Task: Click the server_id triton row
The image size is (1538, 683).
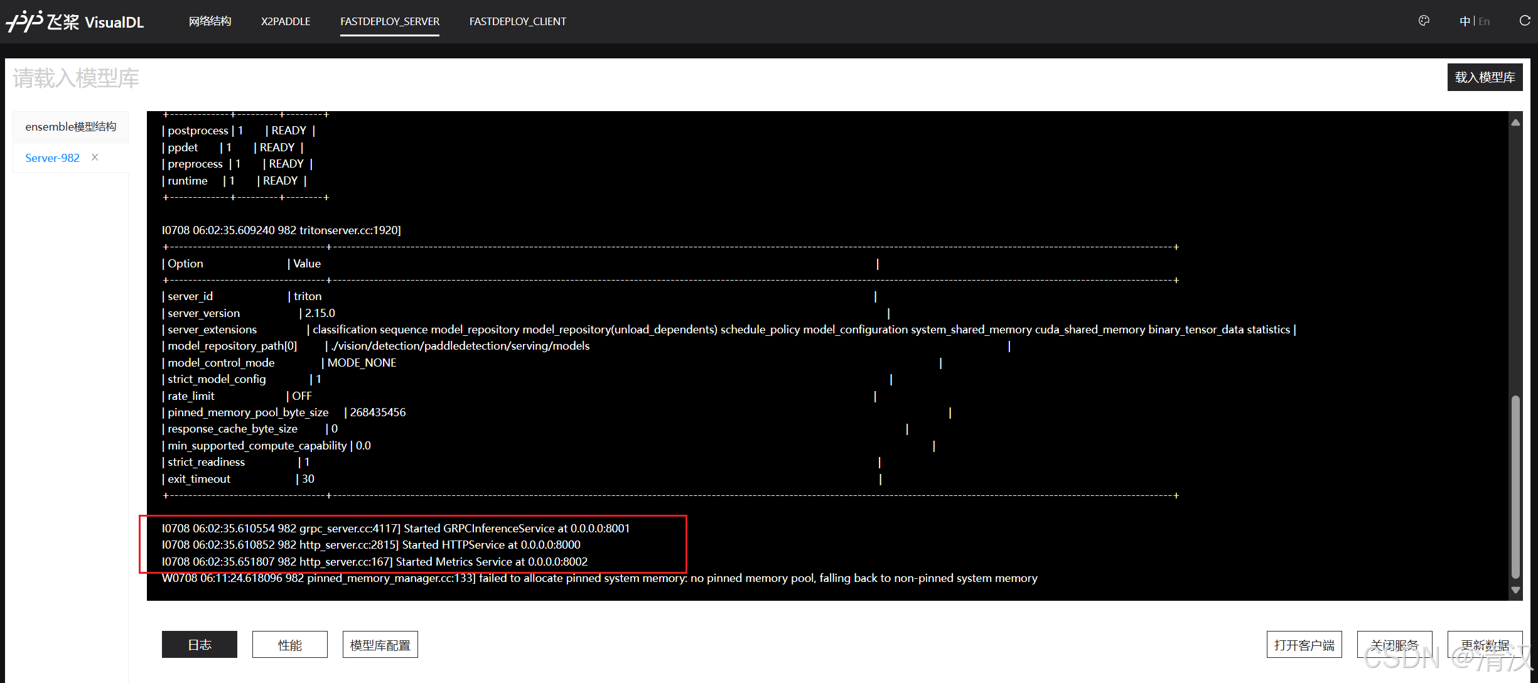Action: [x=519, y=296]
